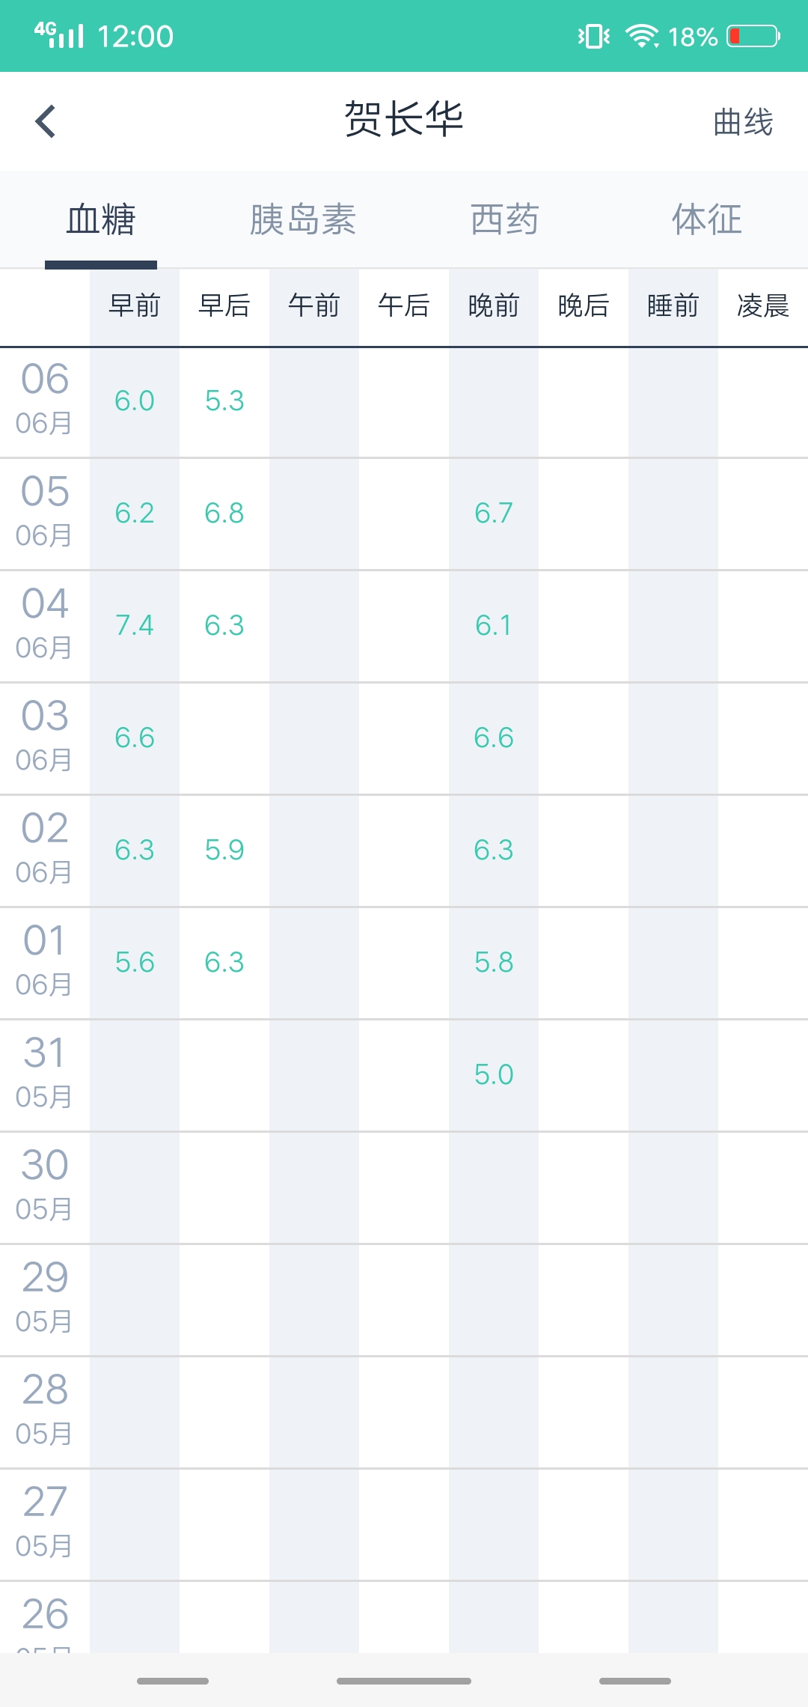808x1707 pixels.
Task: Tap the 睡前 column header
Action: click(673, 306)
